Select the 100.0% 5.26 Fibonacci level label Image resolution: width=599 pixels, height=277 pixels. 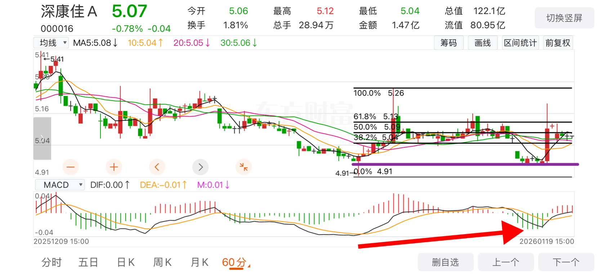pyautogui.click(x=379, y=93)
